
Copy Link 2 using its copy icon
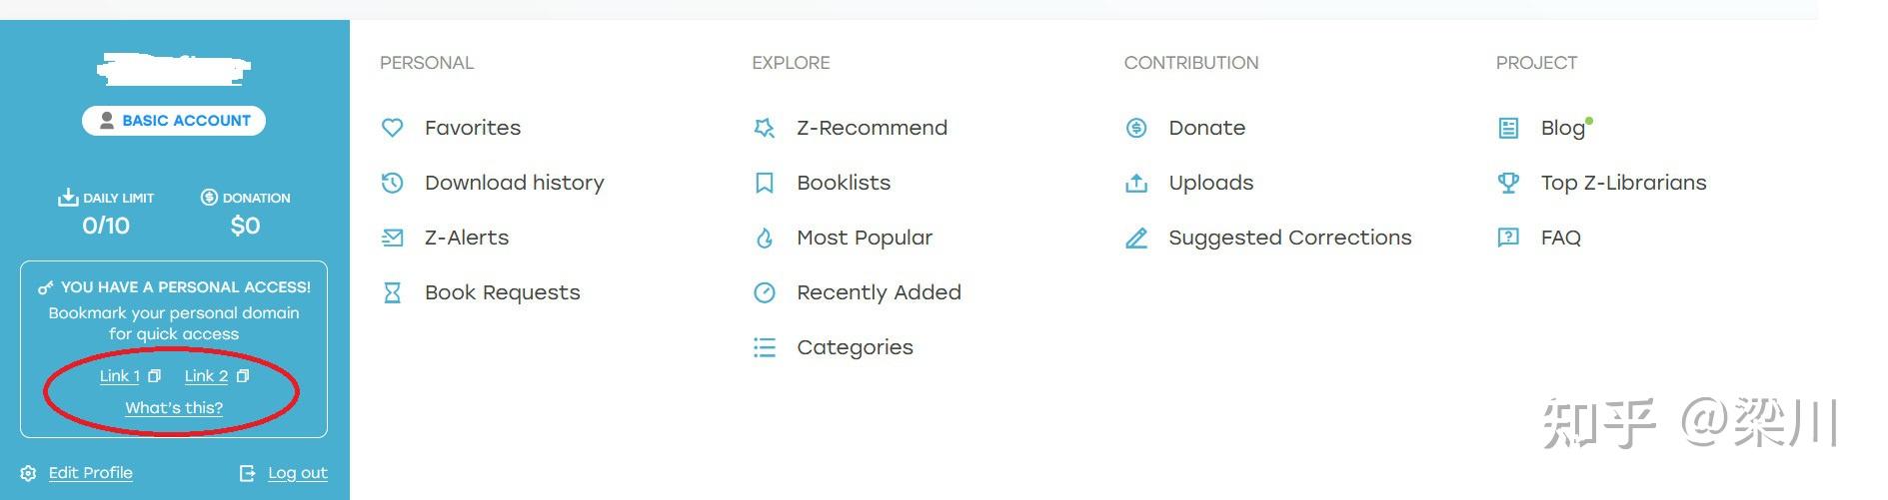[x=243, y=376]
